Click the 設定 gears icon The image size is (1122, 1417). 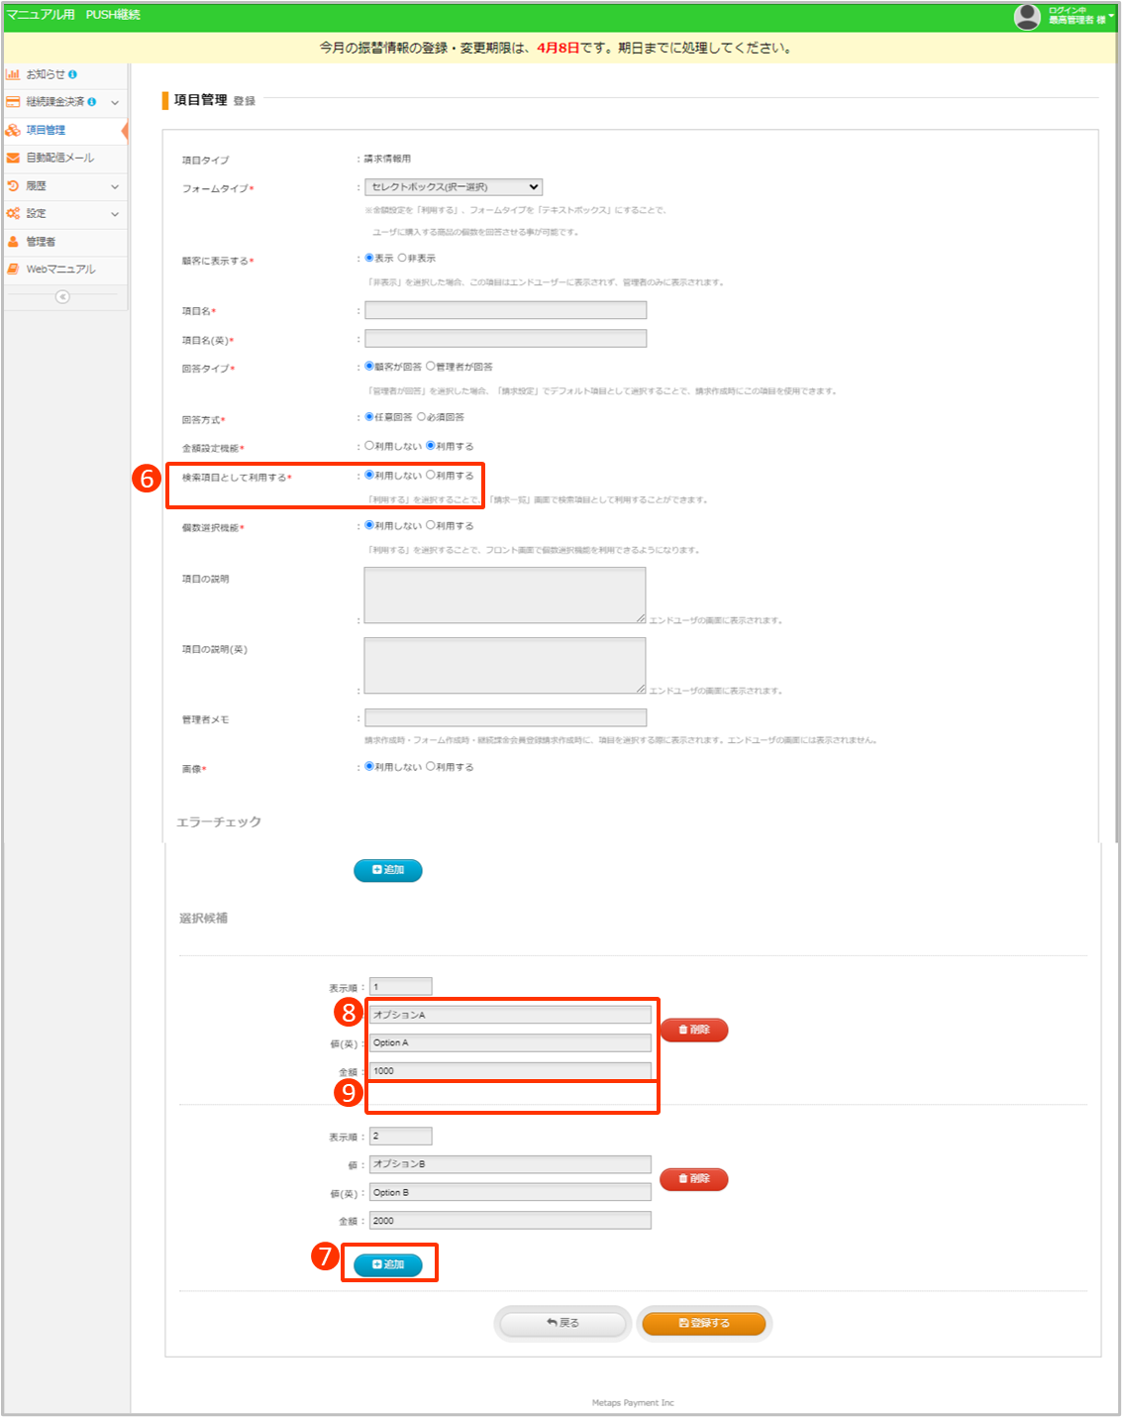(13, 213)
